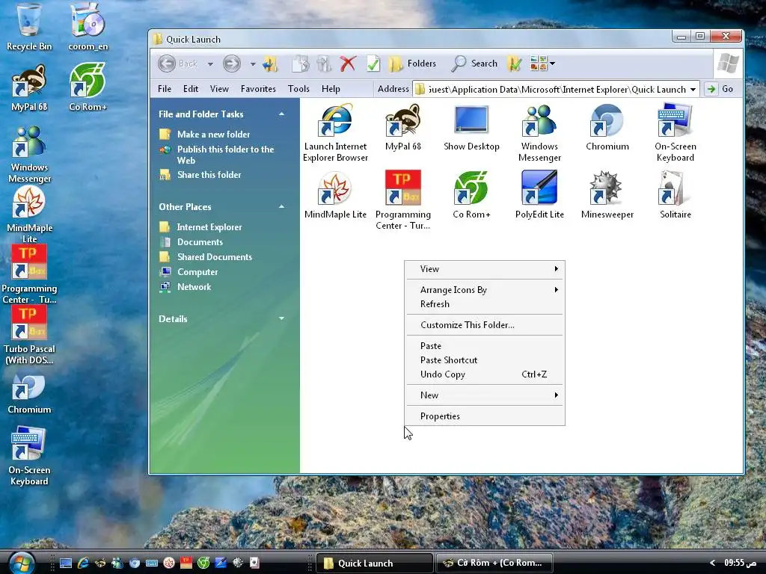
Task: Select the MindMaple Lite desktop shortcut
Action: click(29, 215)
